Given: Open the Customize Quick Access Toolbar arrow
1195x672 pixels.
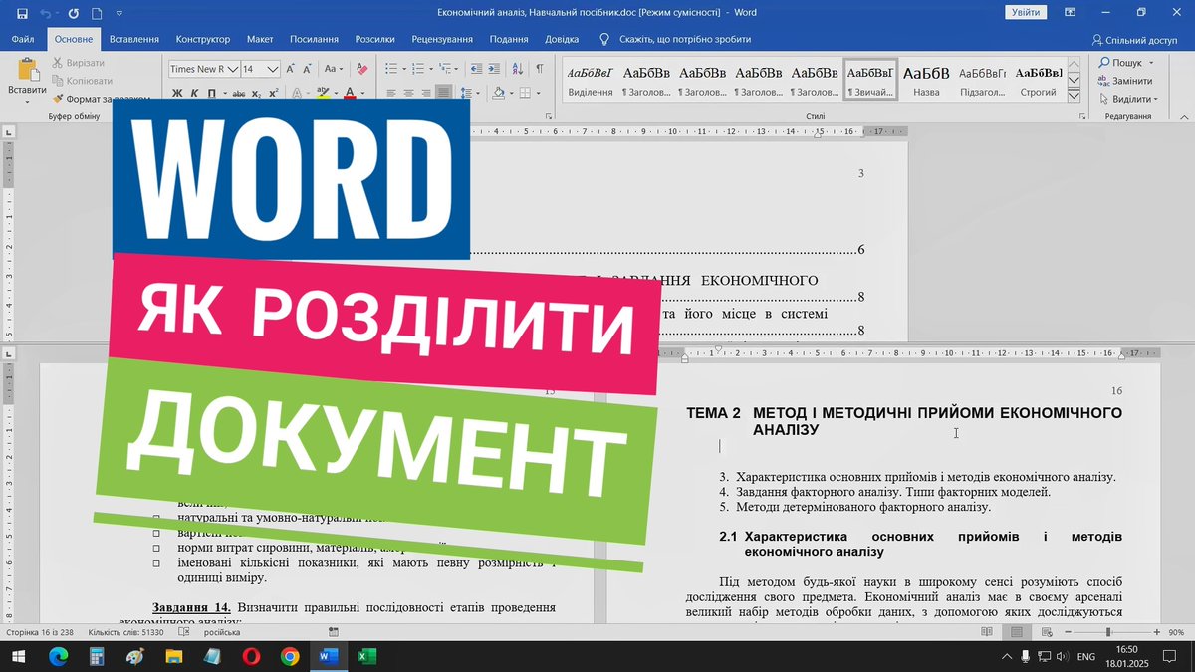Looking at the screenshot, I should [x=119, y=13].
